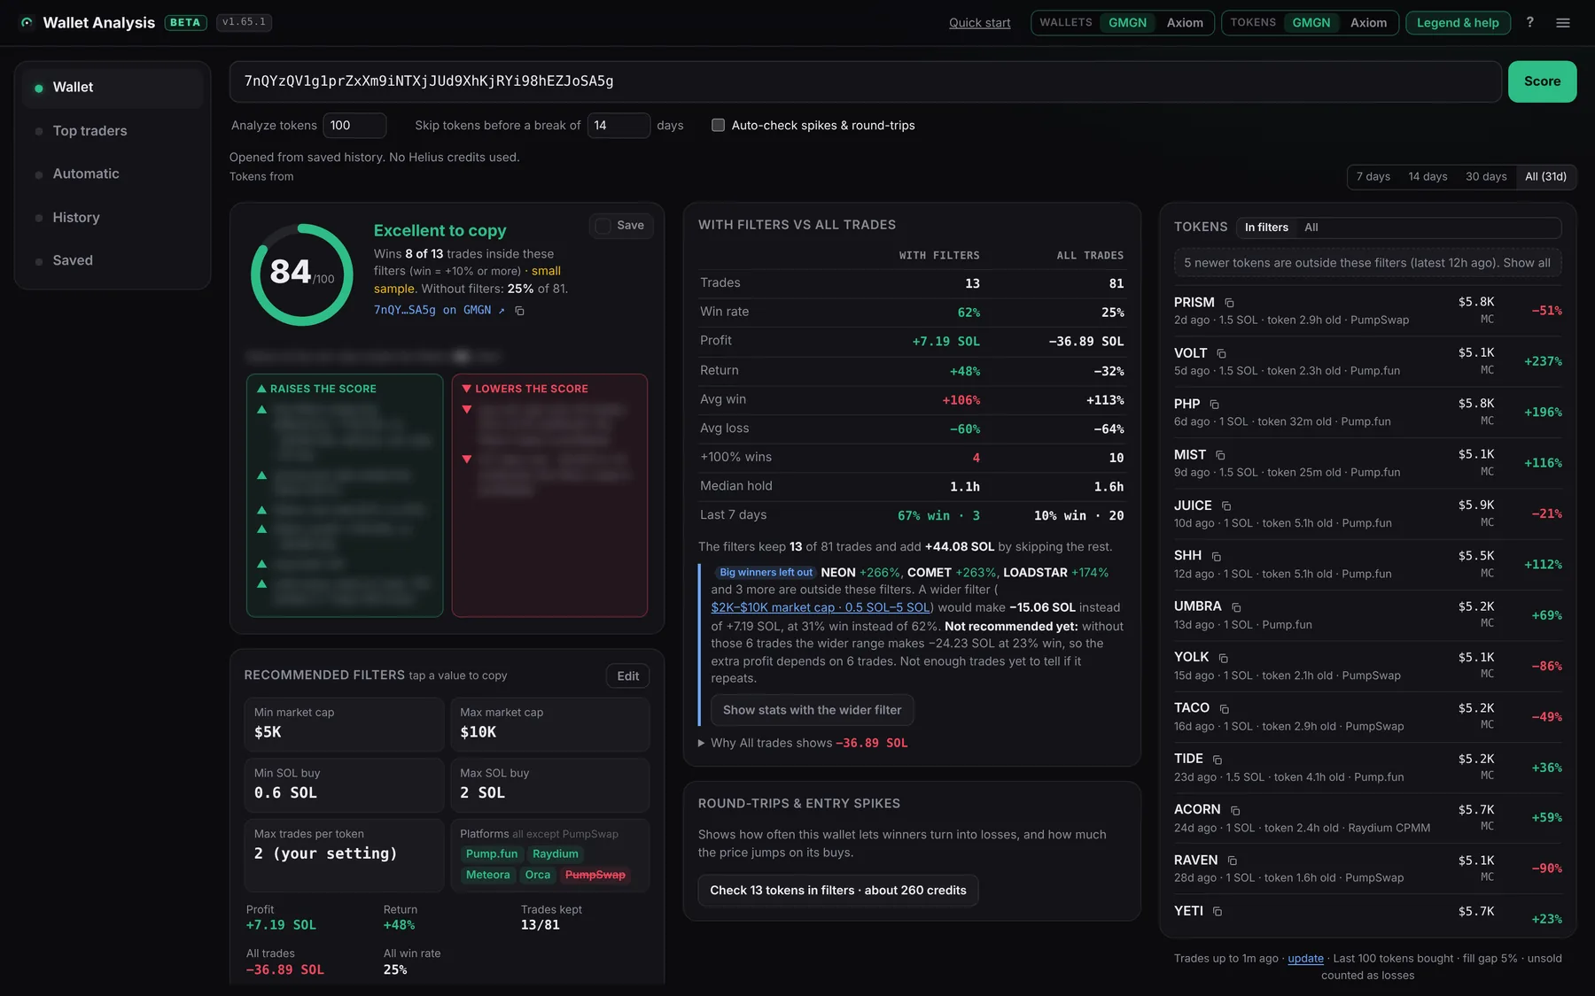Copy the RAVEN token address
Screen dimensions: 1595x996
click(x=1233, y=861)
